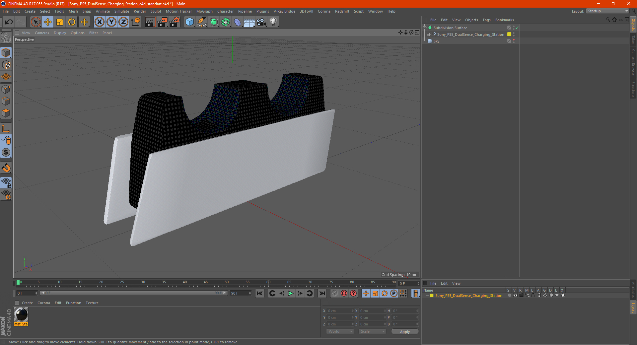Click the Undo arrow icon
Viewport: 637px width, 345px height.
tap(9, 22)
